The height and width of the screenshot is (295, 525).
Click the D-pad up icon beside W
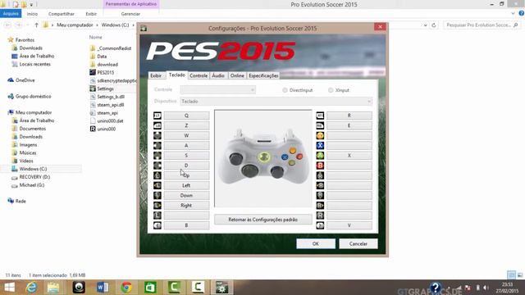157,135
